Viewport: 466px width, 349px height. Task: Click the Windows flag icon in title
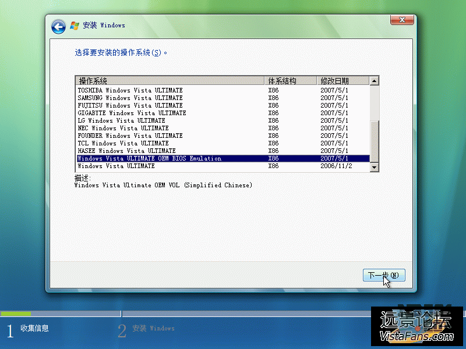[x=74, y=26]
